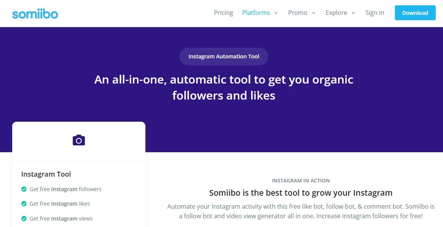The image size is (443, 227).
Task: Open the Platforms menu
Action: tap(256, 13)
